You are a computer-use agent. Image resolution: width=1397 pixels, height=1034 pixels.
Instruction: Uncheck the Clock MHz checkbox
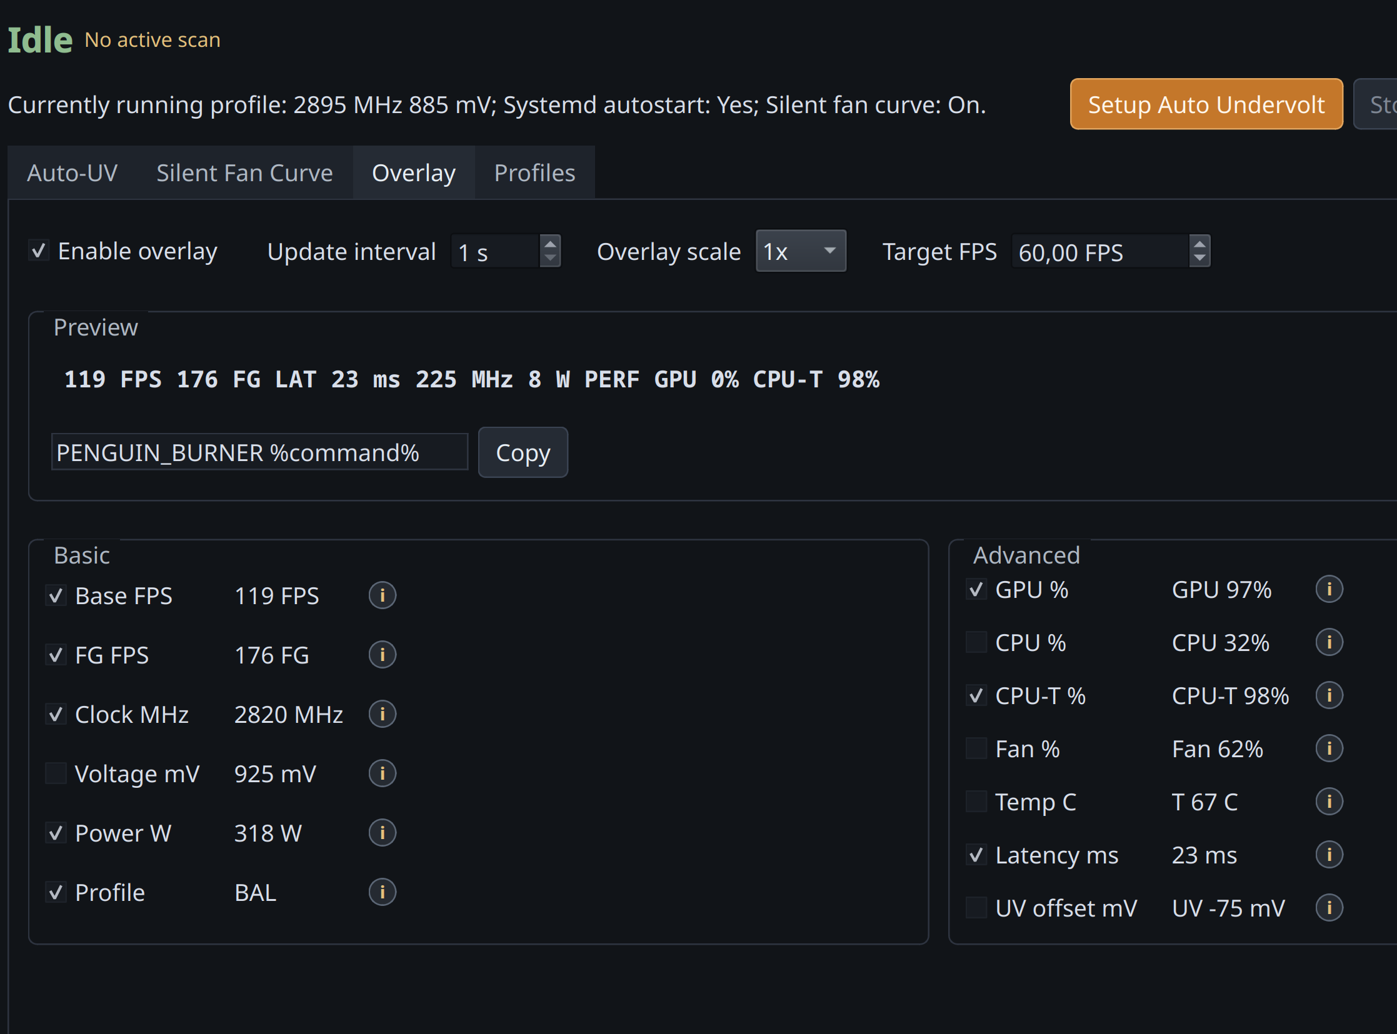pyautogui.click(x=56, y=714)
